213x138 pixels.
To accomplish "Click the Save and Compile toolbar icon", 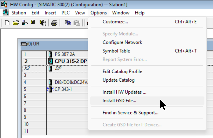I will pos(43,23).
